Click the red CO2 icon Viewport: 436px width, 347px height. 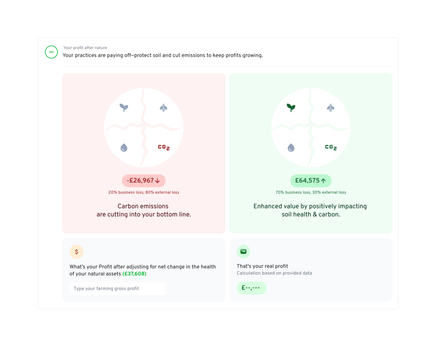[x=164, y=147]
